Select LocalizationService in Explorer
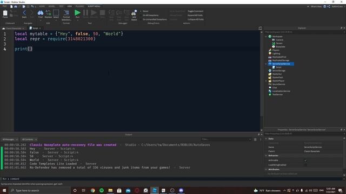 tap(281, 91)
